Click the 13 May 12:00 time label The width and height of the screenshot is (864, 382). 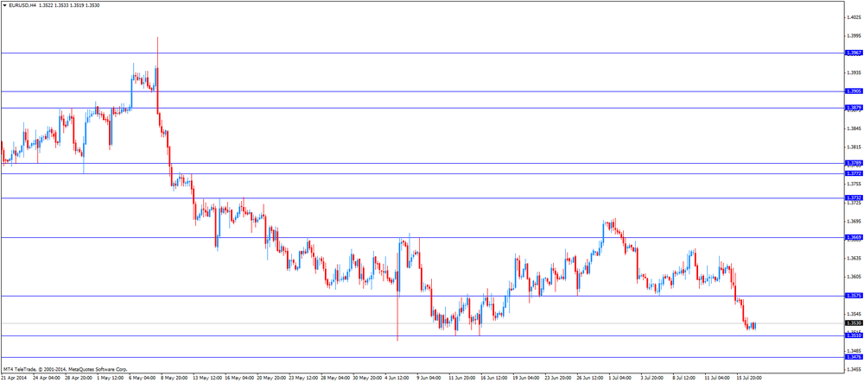point(207,379)
